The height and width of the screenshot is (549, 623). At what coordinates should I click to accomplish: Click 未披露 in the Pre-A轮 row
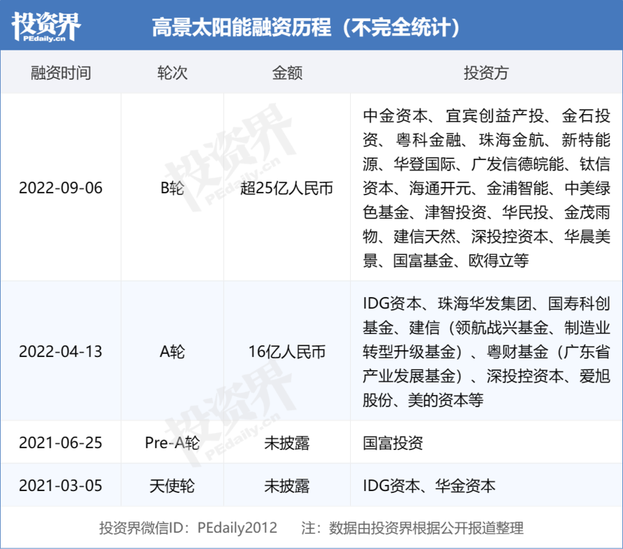[287, 442]
